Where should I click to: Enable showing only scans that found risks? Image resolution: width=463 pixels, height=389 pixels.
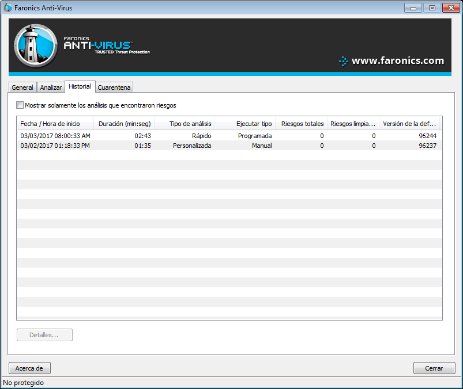click(x=20, y=105)
